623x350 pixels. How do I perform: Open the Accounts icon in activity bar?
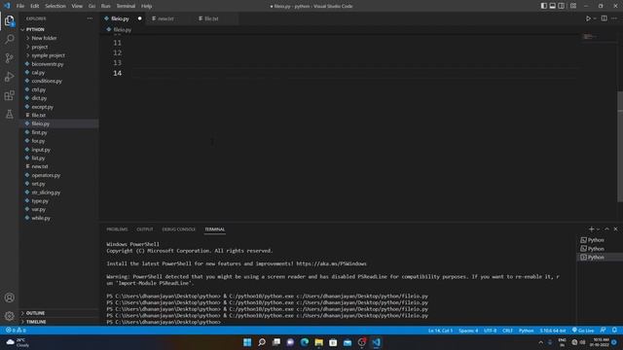(9, 297)
